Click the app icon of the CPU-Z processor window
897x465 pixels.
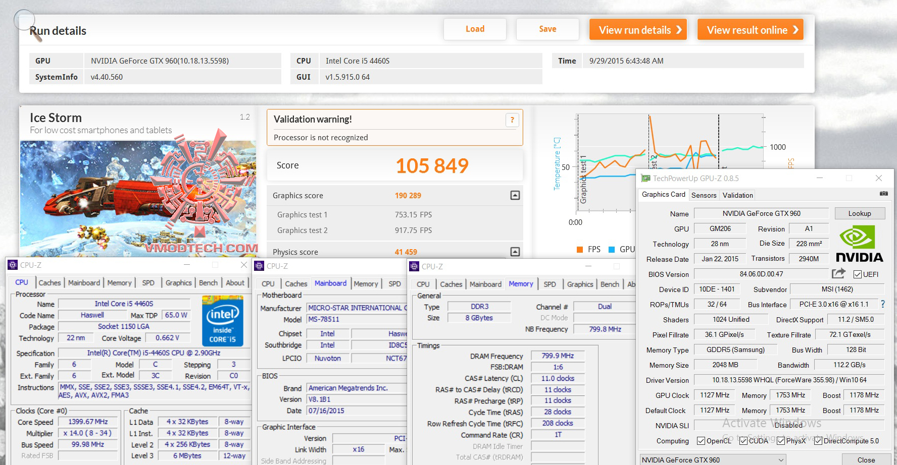click(13, 265)
